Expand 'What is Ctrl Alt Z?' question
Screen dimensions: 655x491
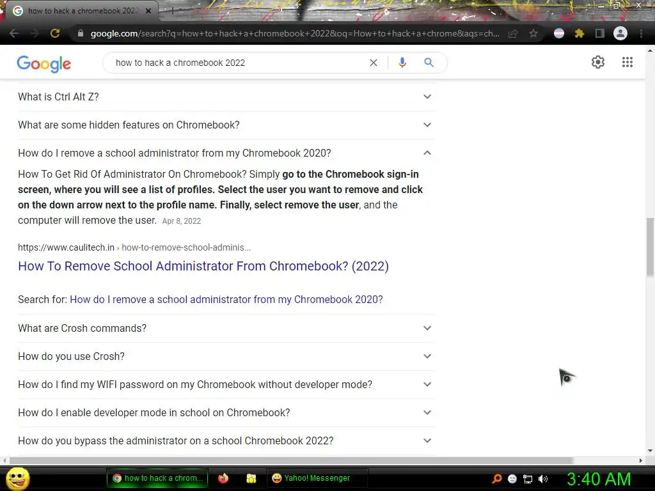226,97
